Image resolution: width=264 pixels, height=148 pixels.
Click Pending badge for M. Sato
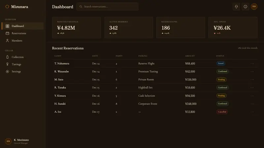(221, 80)
